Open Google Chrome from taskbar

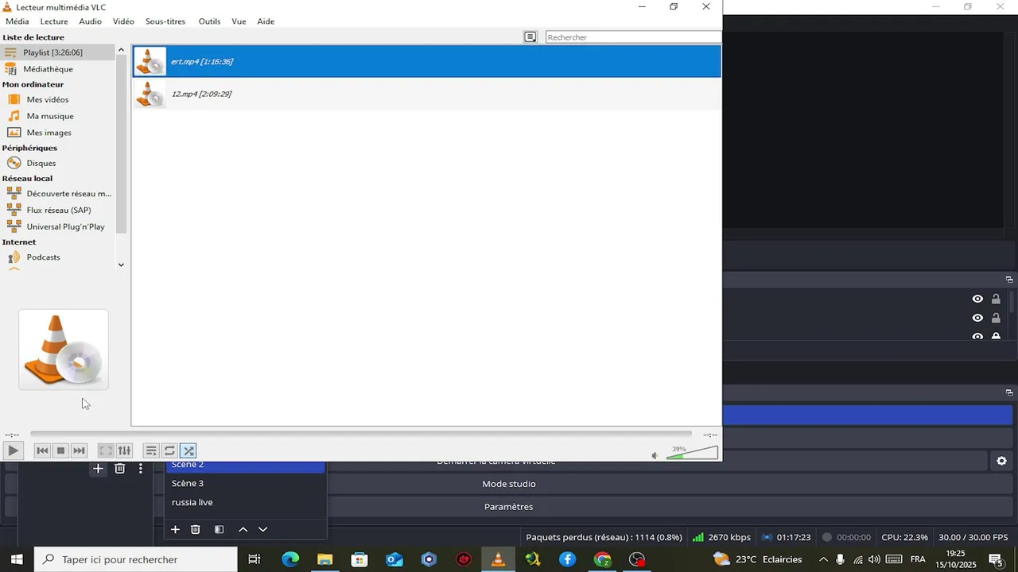[602, 559]
